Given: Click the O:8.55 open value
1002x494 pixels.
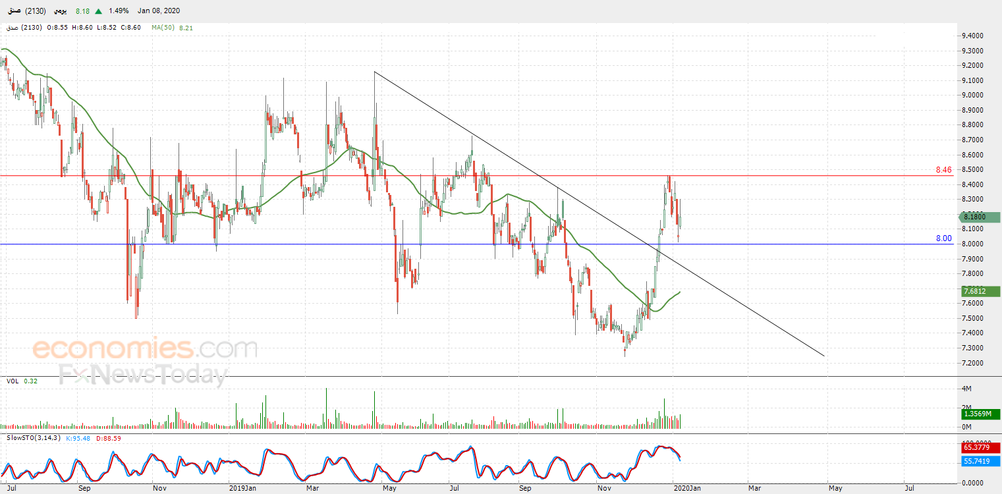Looking at the screenshot, I should tap(58, 28).
